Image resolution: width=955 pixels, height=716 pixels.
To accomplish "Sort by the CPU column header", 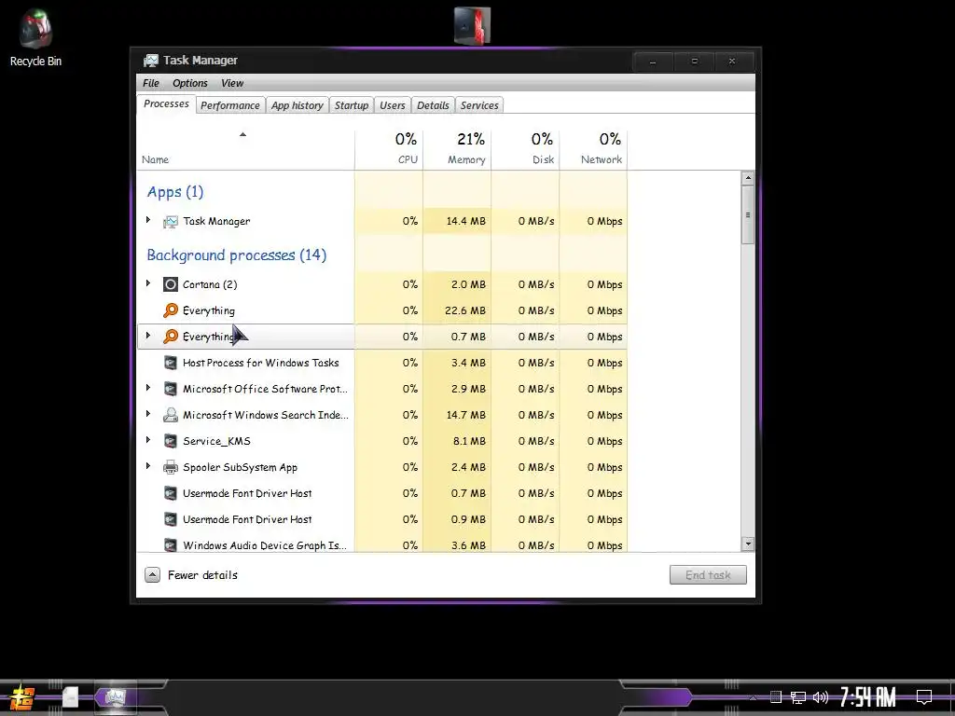I will [x=389, y=150].
